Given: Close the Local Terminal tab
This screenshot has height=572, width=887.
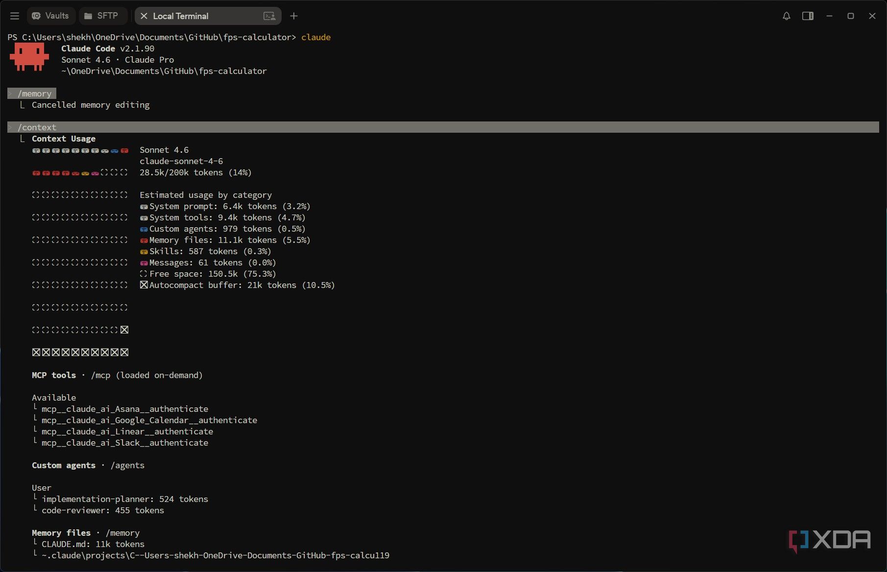Looking at the screenshot, I should (144, 16).
